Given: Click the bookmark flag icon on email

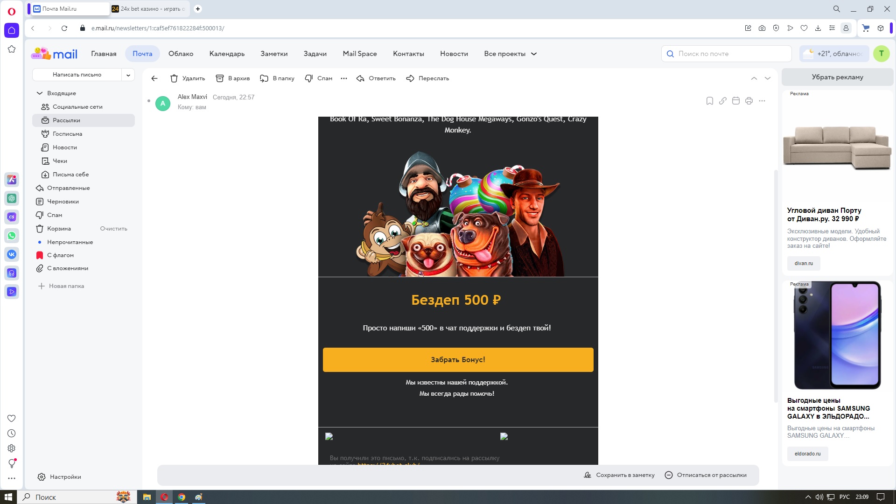Looking at the screenshot, I should tap(709, 101).
